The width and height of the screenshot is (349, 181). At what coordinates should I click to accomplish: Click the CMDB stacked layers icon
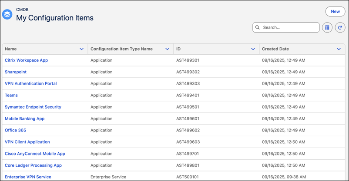7,14
